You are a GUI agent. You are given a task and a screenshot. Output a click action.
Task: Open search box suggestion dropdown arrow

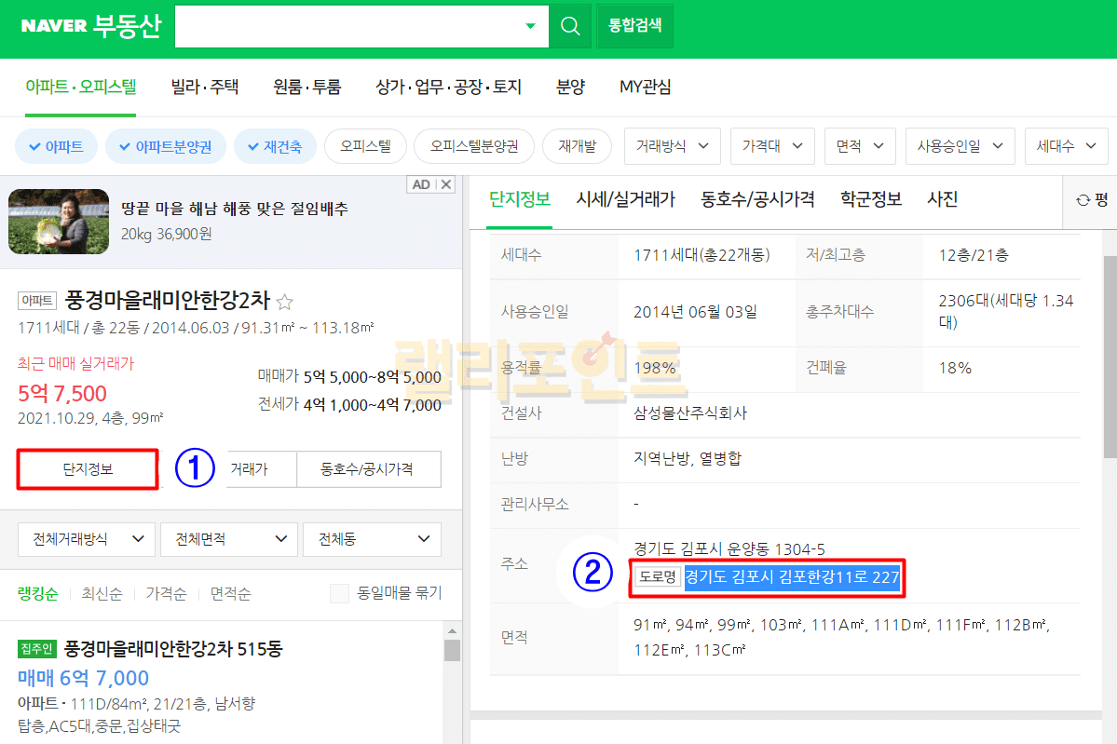(530, 25)
